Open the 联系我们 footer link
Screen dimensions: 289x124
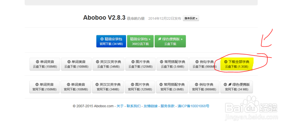pos(134,106)
